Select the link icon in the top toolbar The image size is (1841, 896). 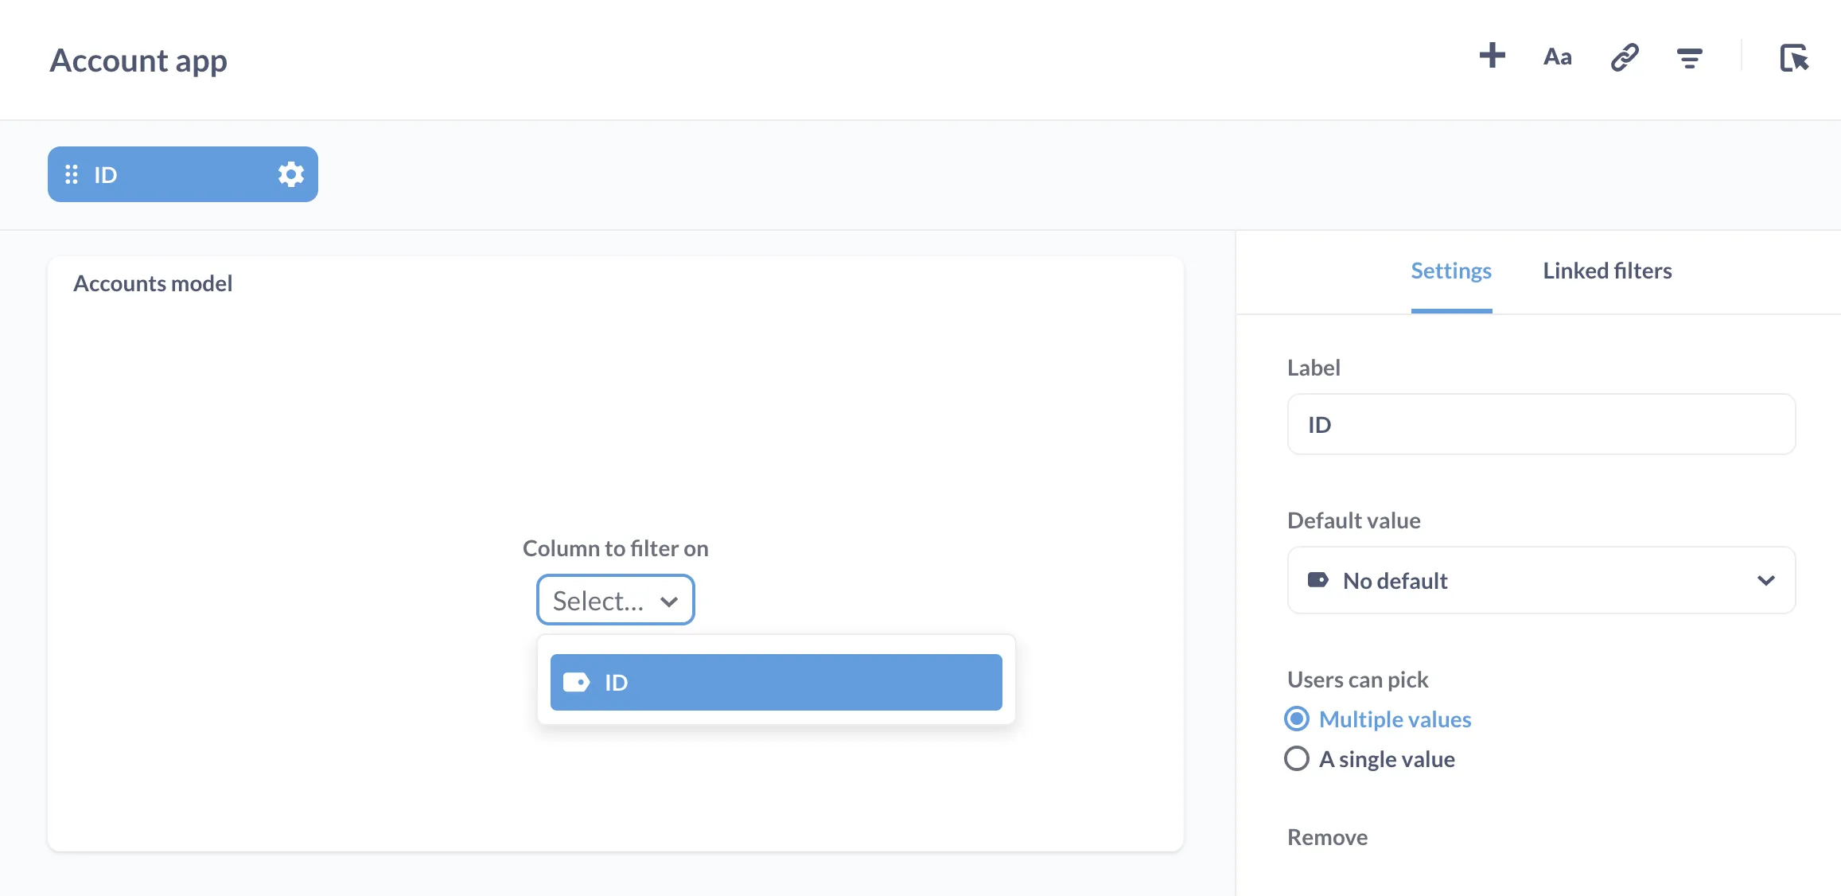(1623, 56)
